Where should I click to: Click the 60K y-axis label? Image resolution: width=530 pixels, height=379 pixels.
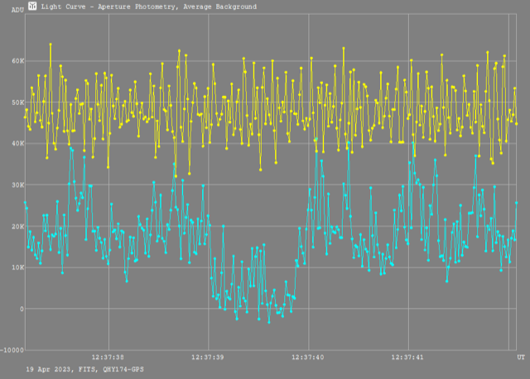(x=18, y=61)
